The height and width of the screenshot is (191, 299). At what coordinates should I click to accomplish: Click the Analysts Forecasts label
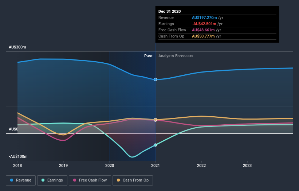tap(176, 56)
